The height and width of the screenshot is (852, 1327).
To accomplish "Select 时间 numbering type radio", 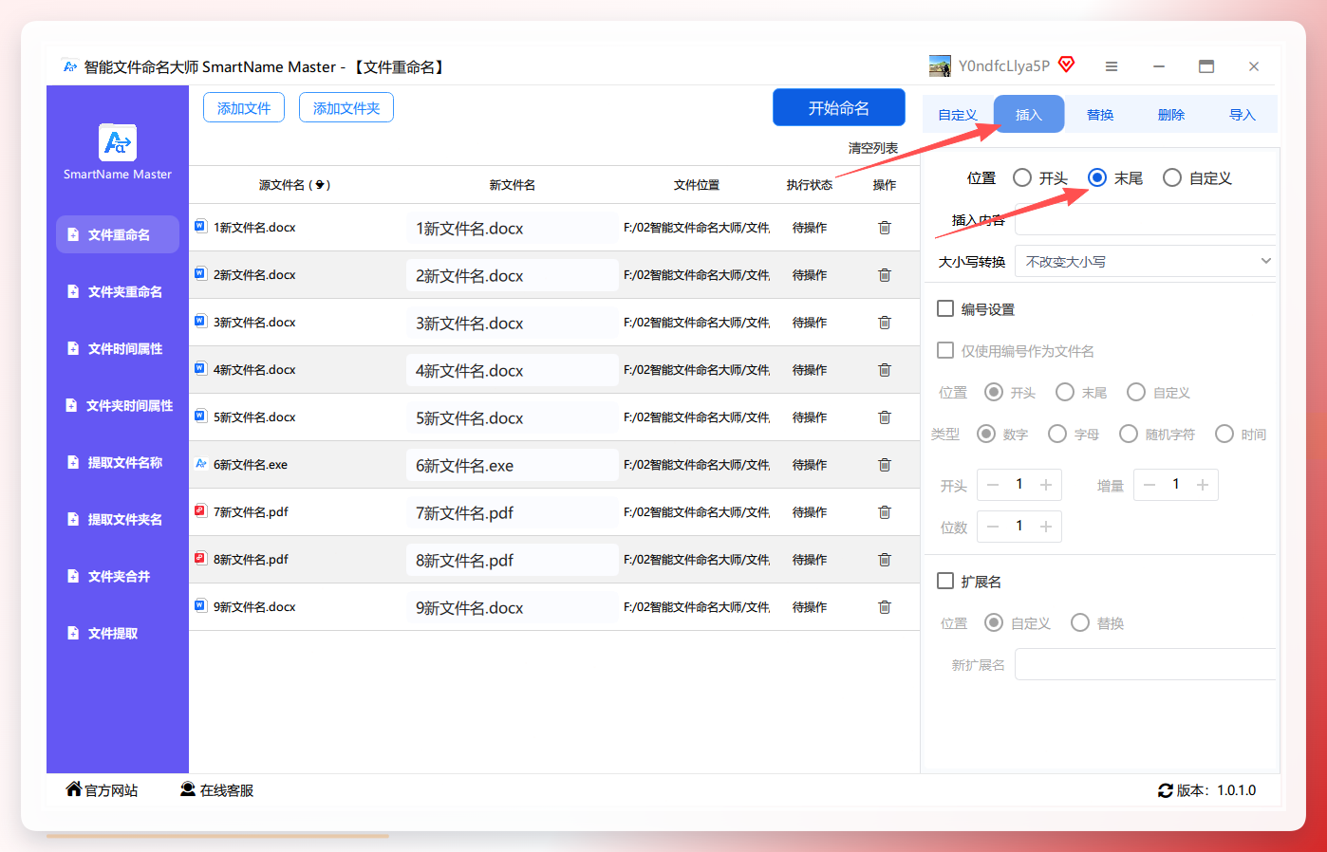I will coord(1224,434).
